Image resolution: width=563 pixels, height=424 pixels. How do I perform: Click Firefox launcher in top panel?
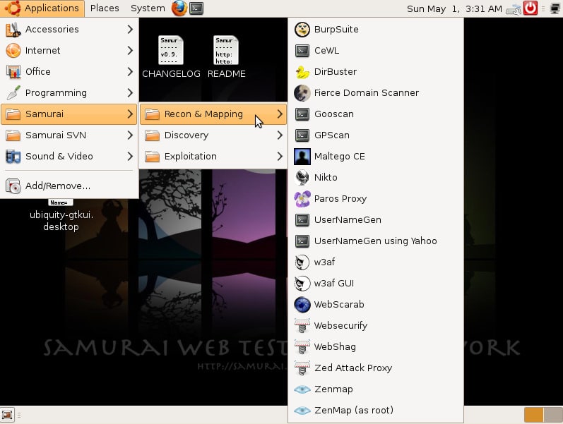click(179, 8)
